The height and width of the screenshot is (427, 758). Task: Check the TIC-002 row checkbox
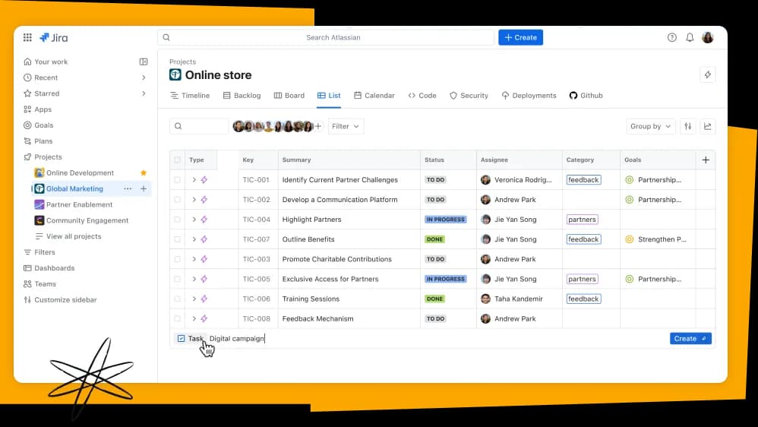click(178, 199)
